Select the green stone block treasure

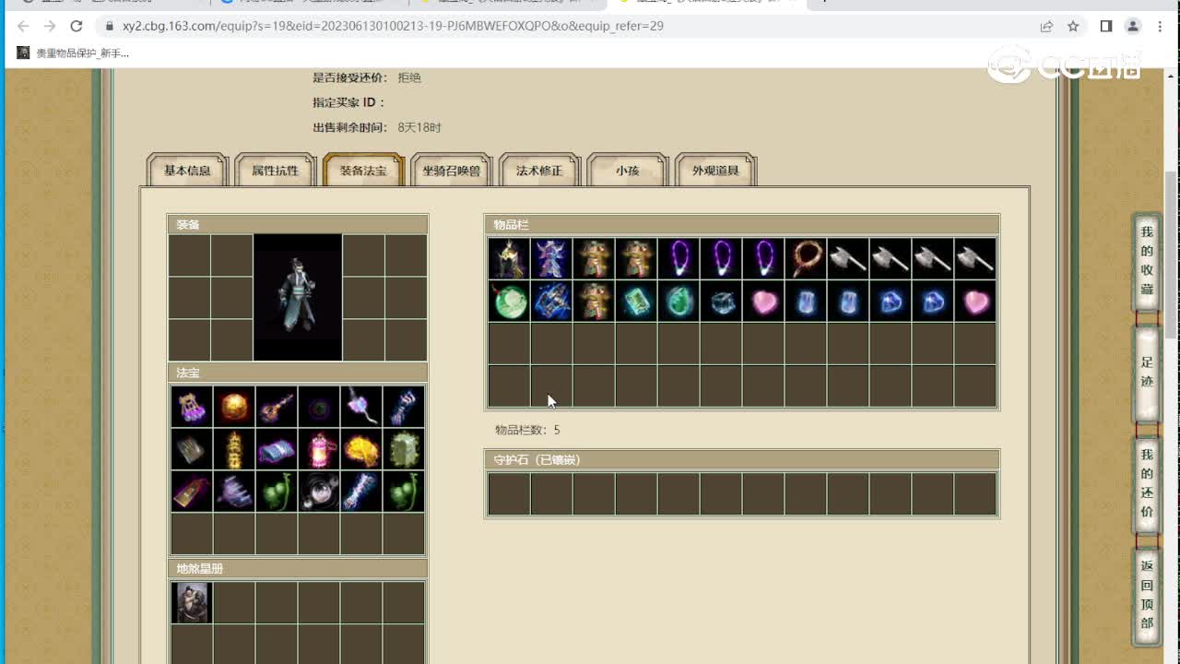tap(404, 449)
